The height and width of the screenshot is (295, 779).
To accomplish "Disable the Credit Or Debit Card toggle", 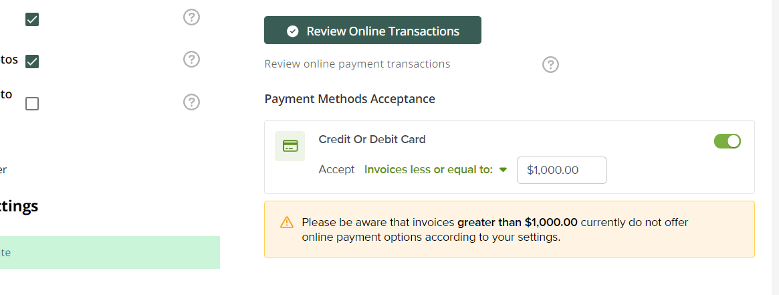I will [x=728, y=141].
